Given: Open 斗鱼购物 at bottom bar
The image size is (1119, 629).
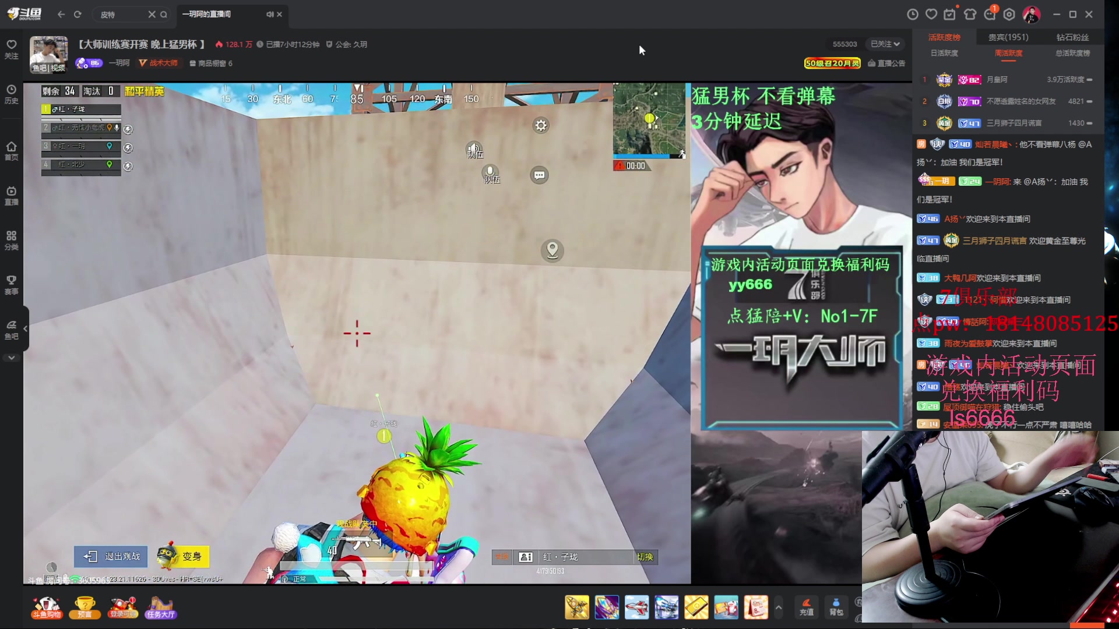Looking at the screenshot, I should (x=47, y=607).
